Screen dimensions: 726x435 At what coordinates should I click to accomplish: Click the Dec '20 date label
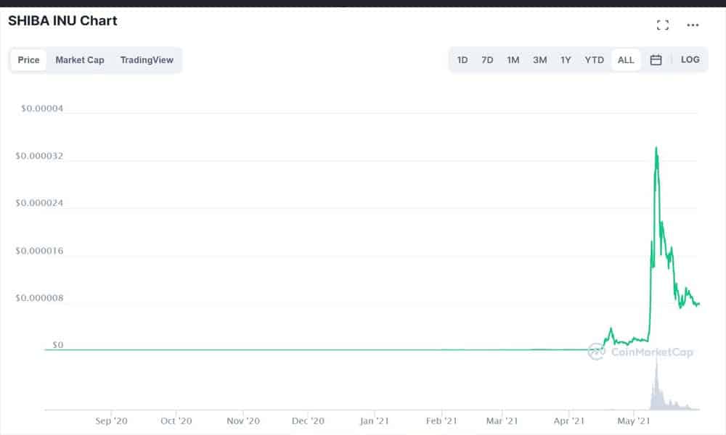pos(308,421)
